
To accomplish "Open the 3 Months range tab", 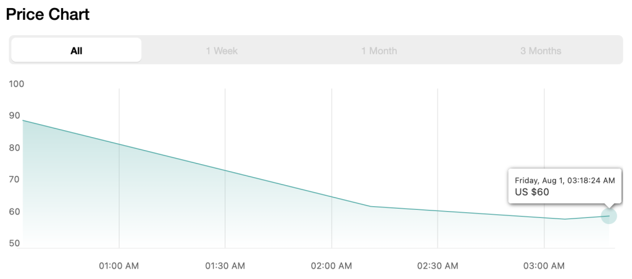I will click(x=541, y=51).
